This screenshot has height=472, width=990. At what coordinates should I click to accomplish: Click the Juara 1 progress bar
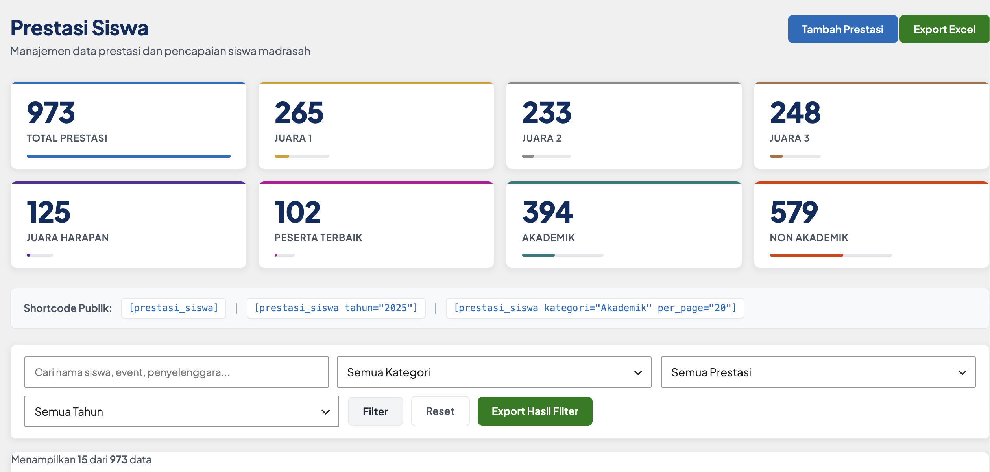click(302, 156)
